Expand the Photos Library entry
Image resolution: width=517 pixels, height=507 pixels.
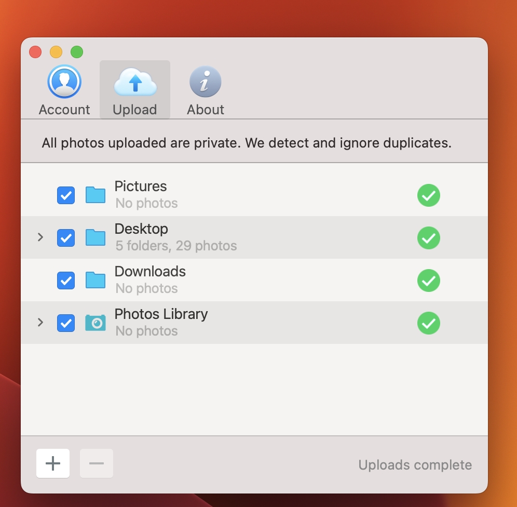40,322
